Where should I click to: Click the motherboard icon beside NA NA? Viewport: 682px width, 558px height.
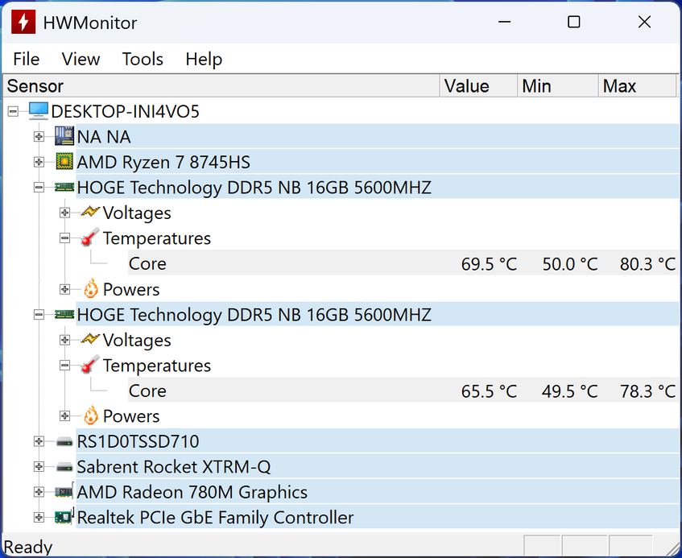(x=64, y=136)
